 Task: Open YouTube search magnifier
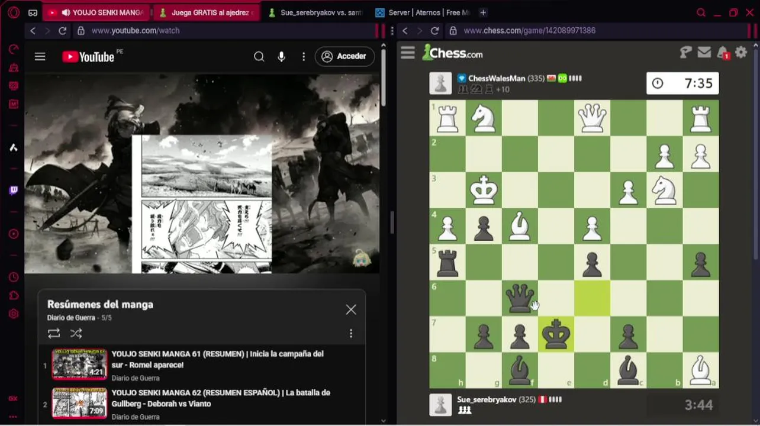click(x=259, y=56)
